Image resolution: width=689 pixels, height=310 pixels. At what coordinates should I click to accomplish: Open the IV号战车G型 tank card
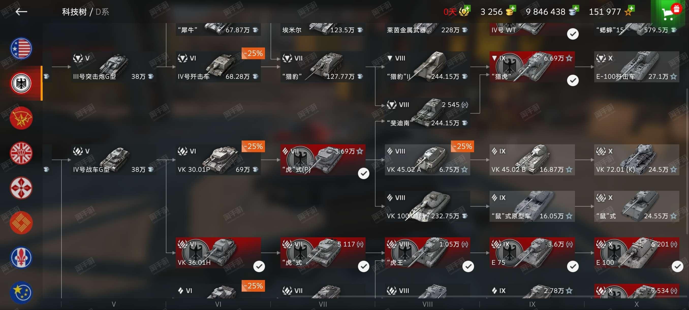point(113,160)
